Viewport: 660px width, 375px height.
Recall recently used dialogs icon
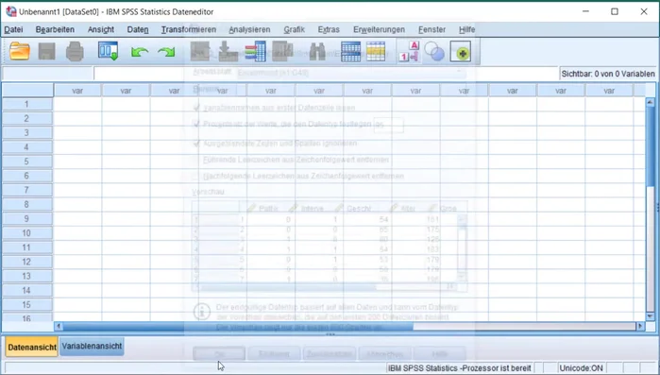tap(109, 51)
